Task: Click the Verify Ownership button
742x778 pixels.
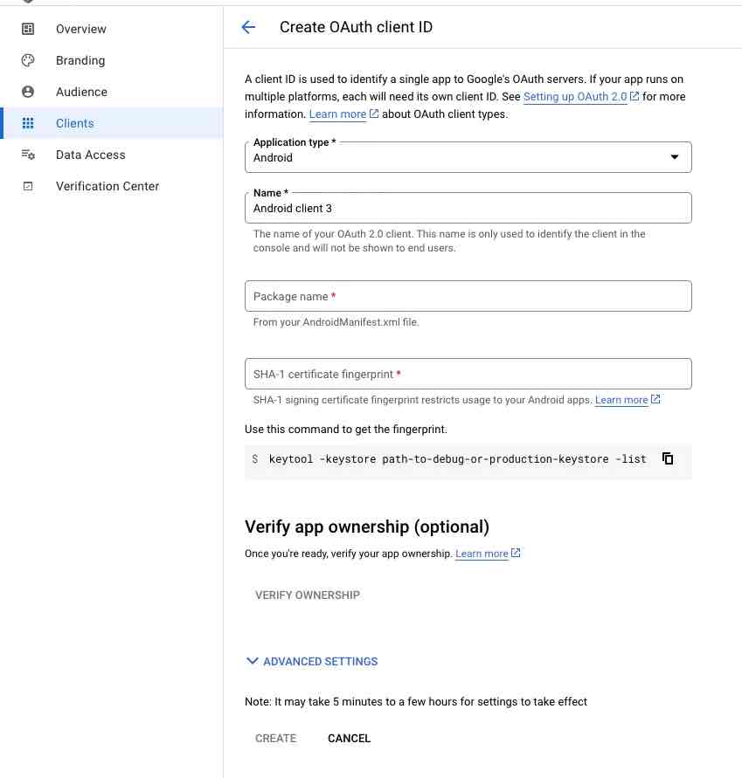Action: 308,595
